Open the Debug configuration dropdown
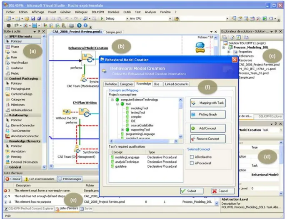Image resolution: width=287 pixels, height=219 pixels. click(127, 18)
